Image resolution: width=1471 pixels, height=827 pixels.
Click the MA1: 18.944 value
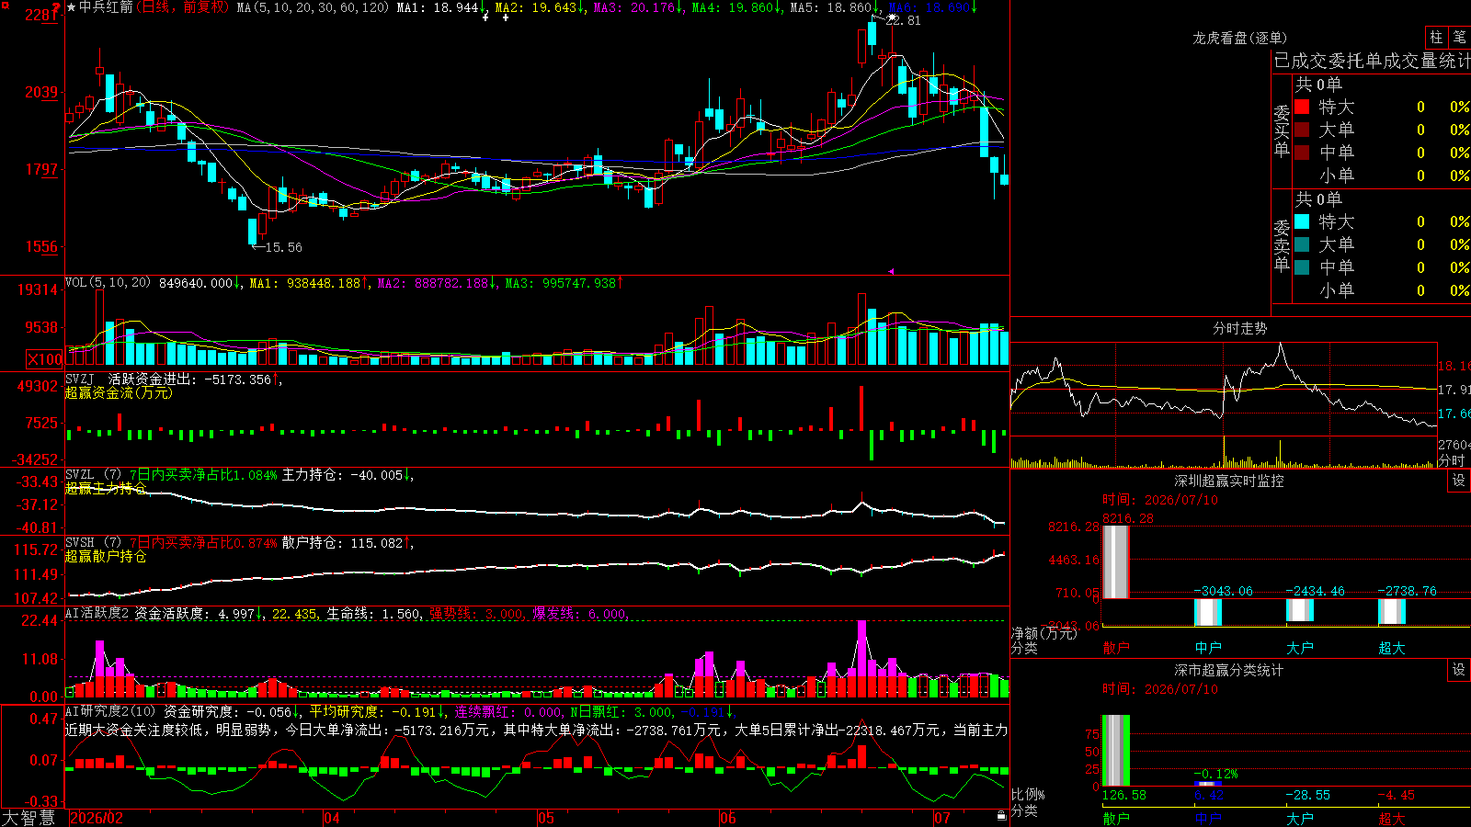(438, 7)
